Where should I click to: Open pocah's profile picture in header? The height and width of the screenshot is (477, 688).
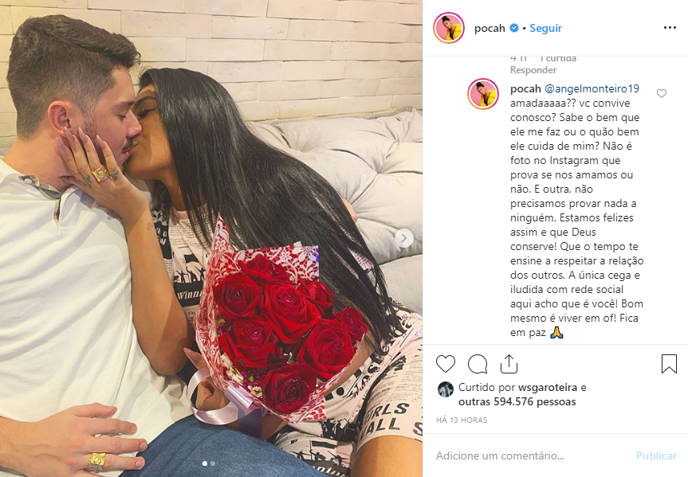tap(449, 28)
